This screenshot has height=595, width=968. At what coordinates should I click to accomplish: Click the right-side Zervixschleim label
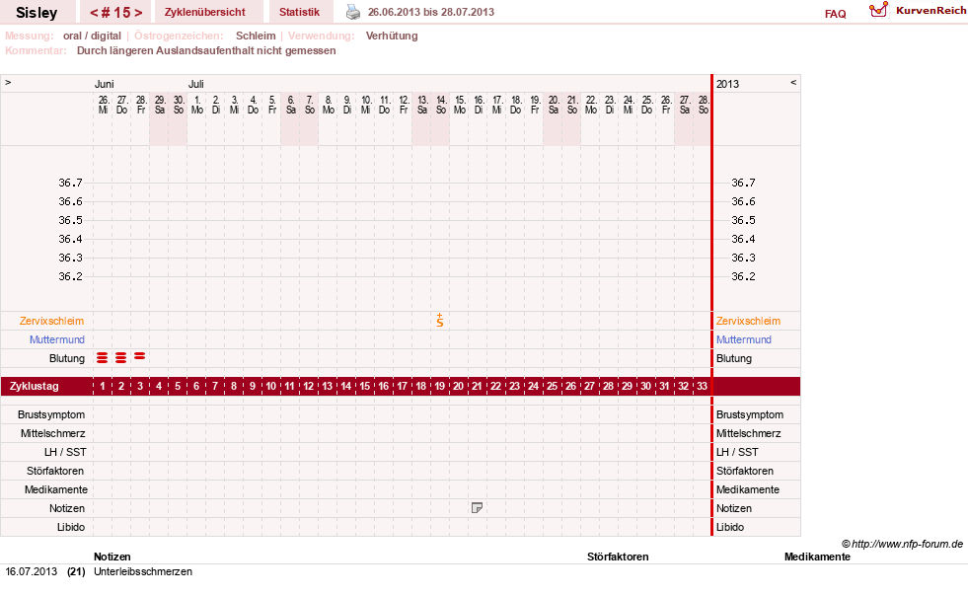click(748, 321)
